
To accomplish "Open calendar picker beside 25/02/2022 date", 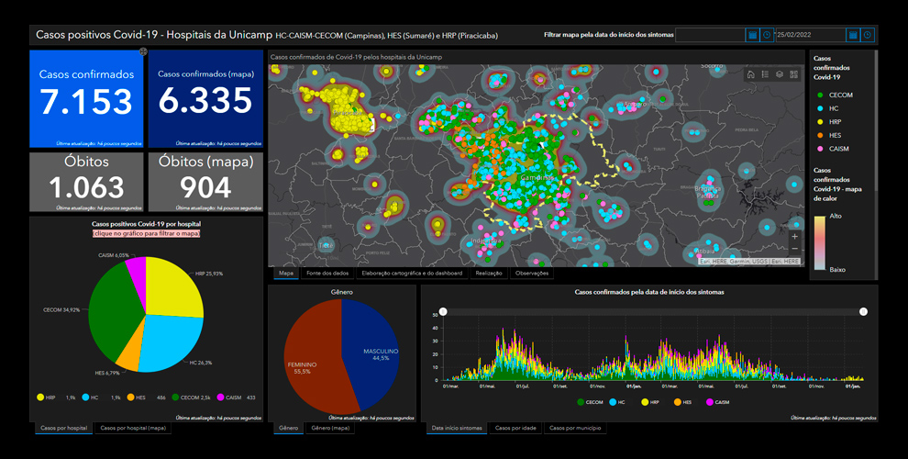I will 853,35.
